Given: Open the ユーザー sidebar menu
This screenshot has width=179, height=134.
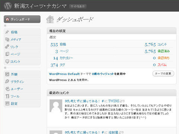Looking at the screenshot, I should coord(22,89).
